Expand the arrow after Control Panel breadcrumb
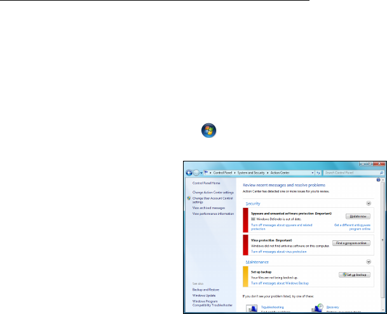The width and height of the screenshot is (387, 314). click(234, 173)
